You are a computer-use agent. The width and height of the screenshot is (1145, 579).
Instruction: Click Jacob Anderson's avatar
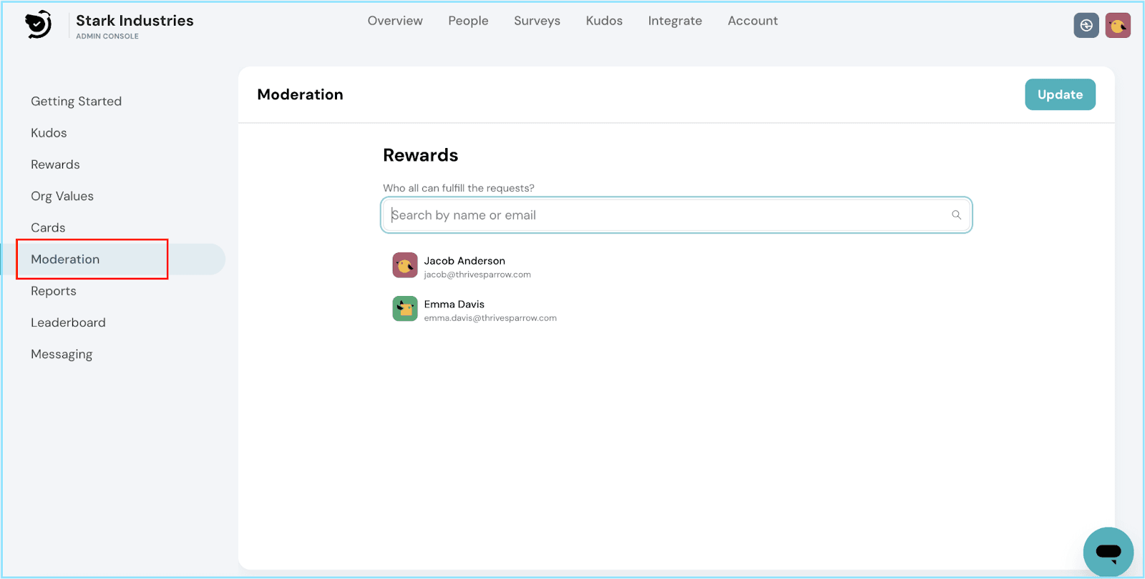(x=405, y=265)
